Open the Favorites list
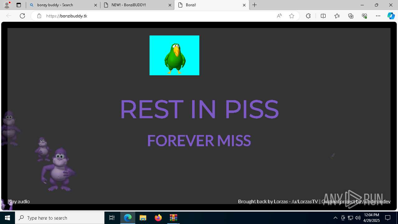This screenshot has height=224, width=398. click(337, 16)
